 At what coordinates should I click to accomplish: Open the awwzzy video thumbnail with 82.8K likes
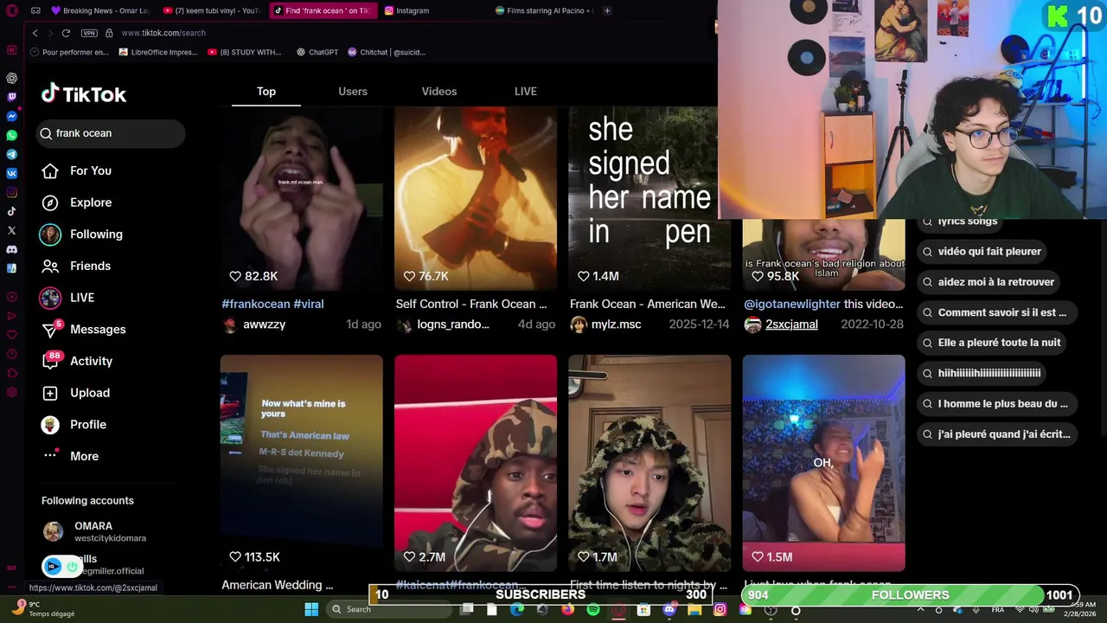[x=301, y=198]
